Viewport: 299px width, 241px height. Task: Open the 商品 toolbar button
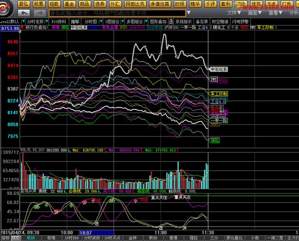[x=84, y=4]
